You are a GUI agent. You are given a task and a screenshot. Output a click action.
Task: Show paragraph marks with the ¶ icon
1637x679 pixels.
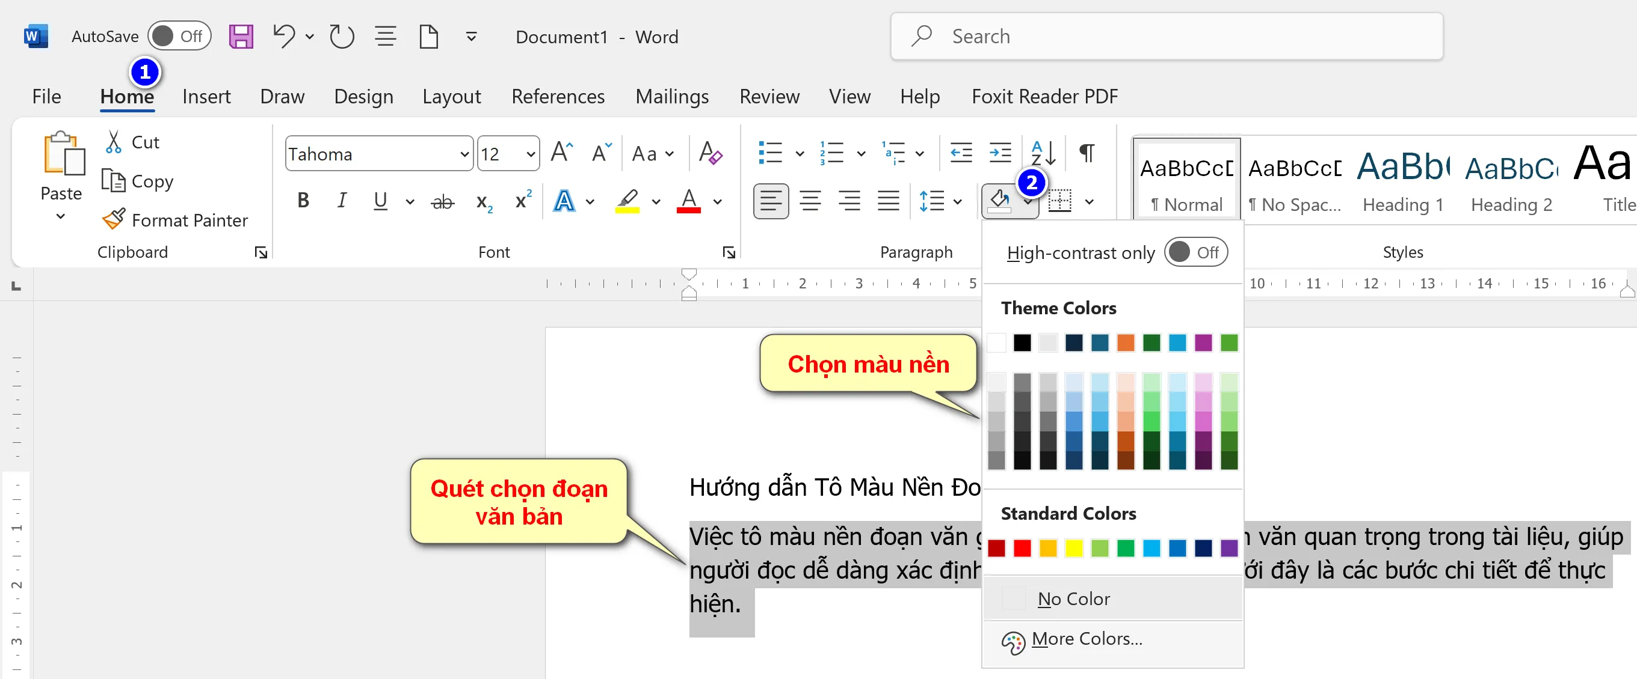[x=1086, y=152]
